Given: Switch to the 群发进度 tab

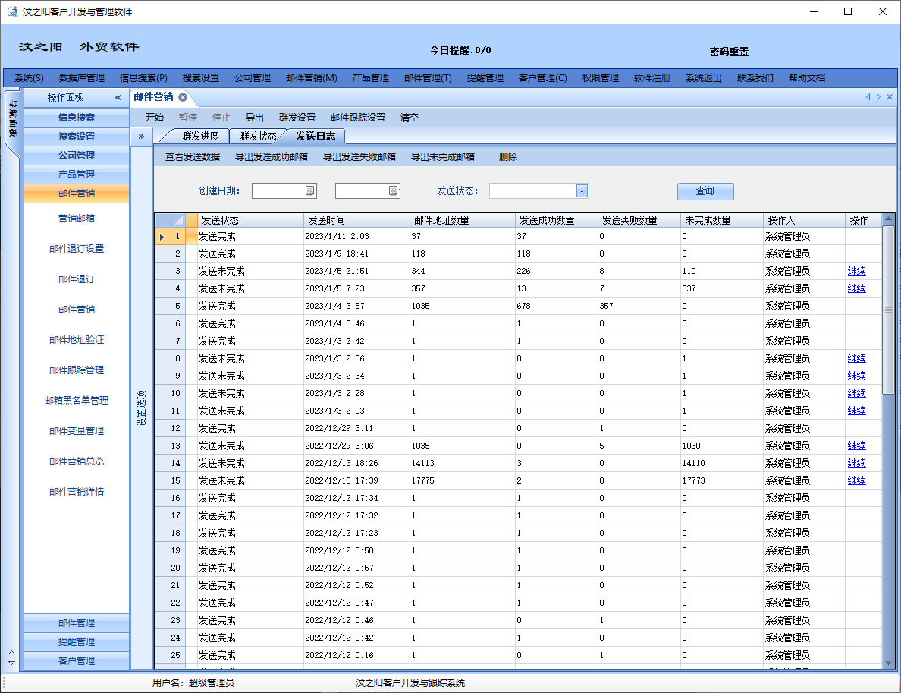Looking at the screenshot, I should click(200, 137).
